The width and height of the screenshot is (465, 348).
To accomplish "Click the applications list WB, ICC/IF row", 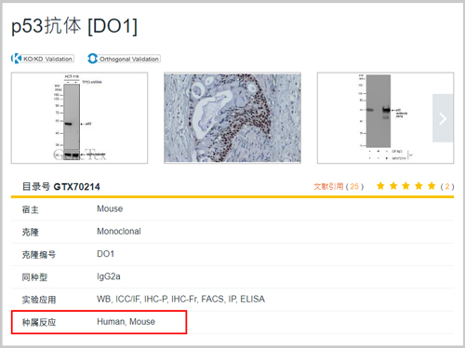I will point(232,300).
